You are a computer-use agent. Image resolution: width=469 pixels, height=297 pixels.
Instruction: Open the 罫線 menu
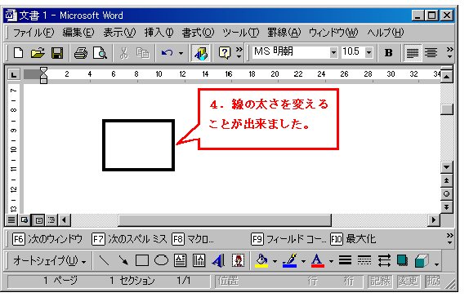pyautogui.click(x=284, y=33)
